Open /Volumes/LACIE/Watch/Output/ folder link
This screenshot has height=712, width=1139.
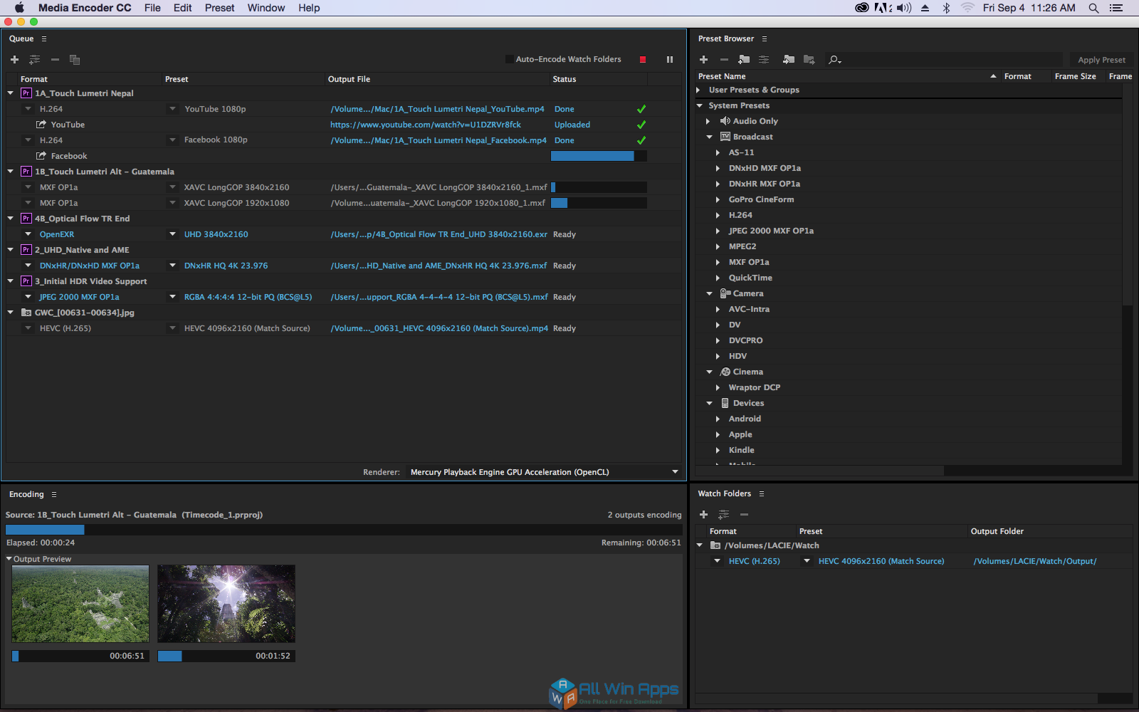coord(1035,561)
